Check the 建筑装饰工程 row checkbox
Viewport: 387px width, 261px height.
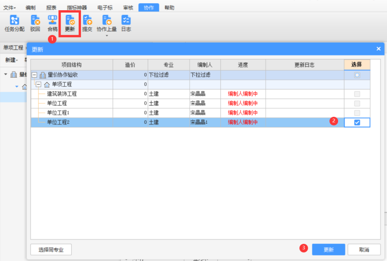[357, 94]
